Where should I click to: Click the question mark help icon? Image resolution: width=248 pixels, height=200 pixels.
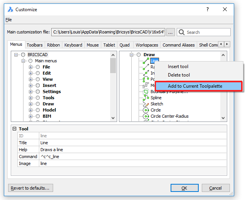click(x=208, y=9)
